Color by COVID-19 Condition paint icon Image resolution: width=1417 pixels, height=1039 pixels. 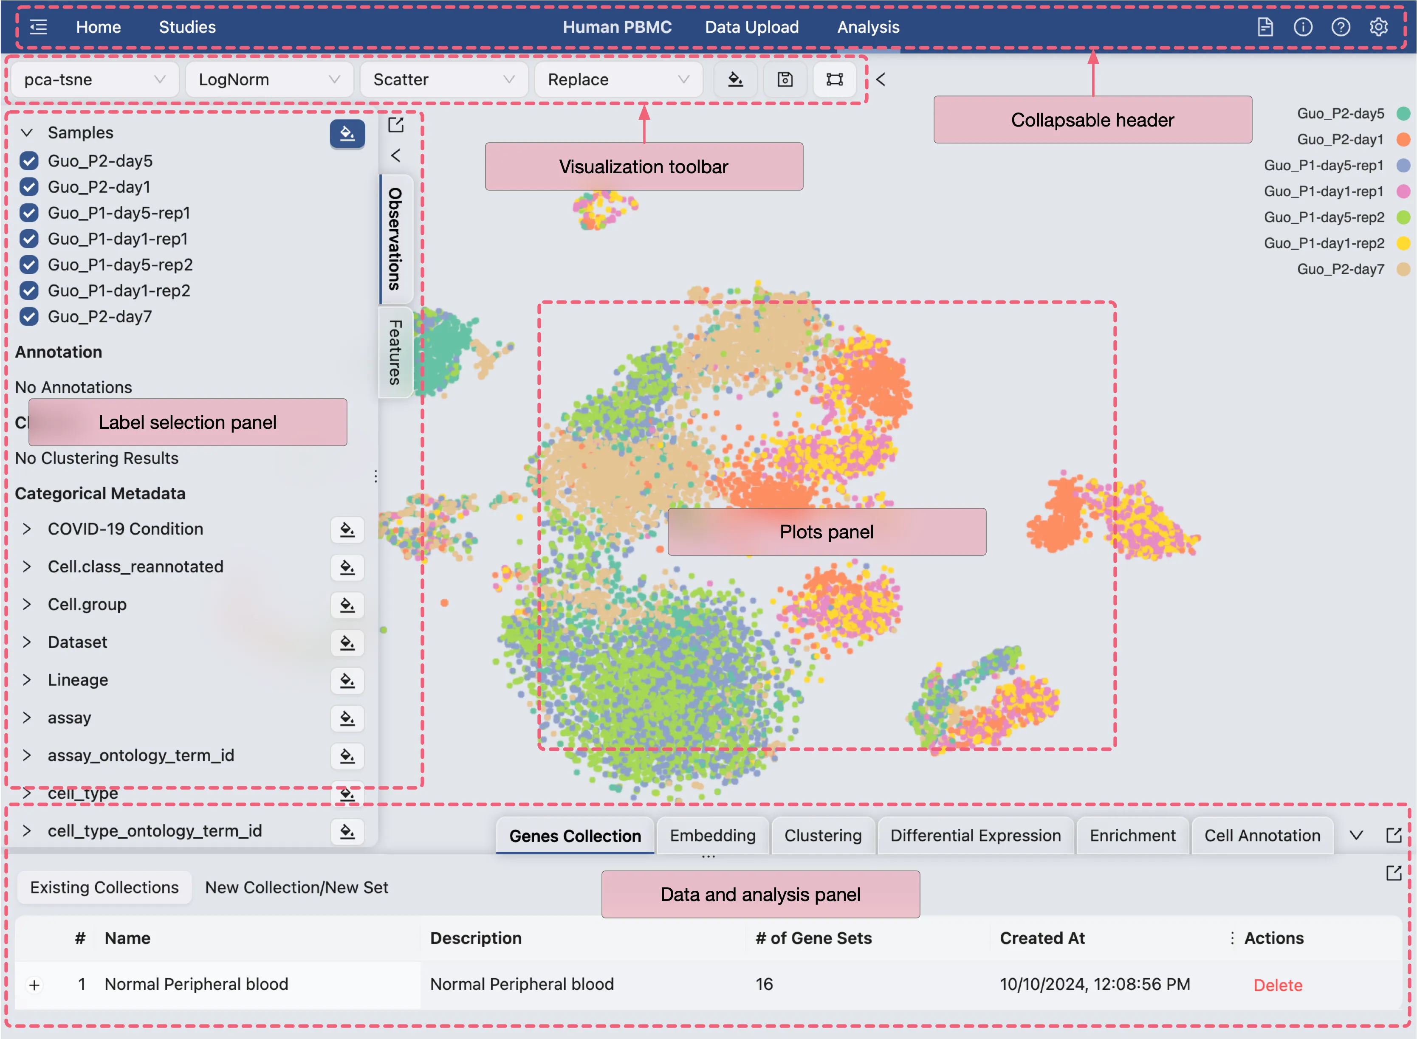347,529
